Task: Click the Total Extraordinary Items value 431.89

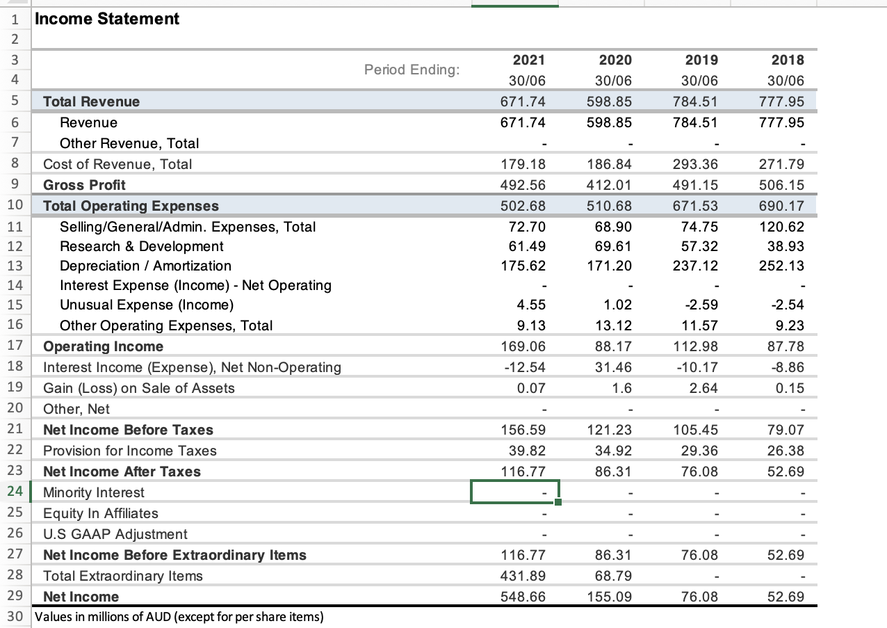Action: (528, 576)
